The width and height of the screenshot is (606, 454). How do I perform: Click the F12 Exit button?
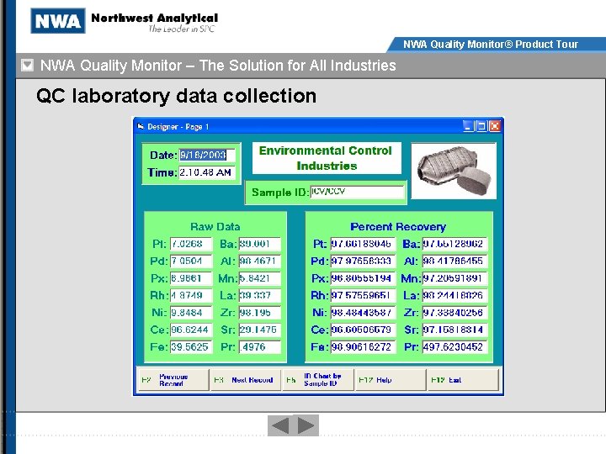463,380
